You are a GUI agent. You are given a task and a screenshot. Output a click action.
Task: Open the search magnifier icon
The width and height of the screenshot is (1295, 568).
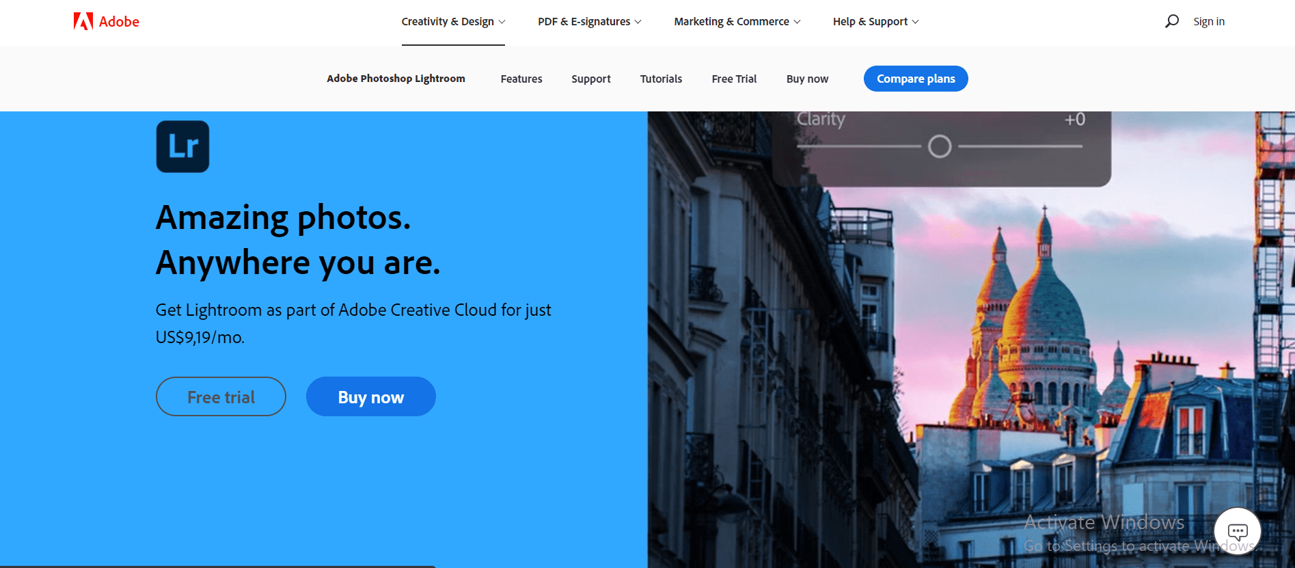pyautogui.click(x=1172, y=21)
